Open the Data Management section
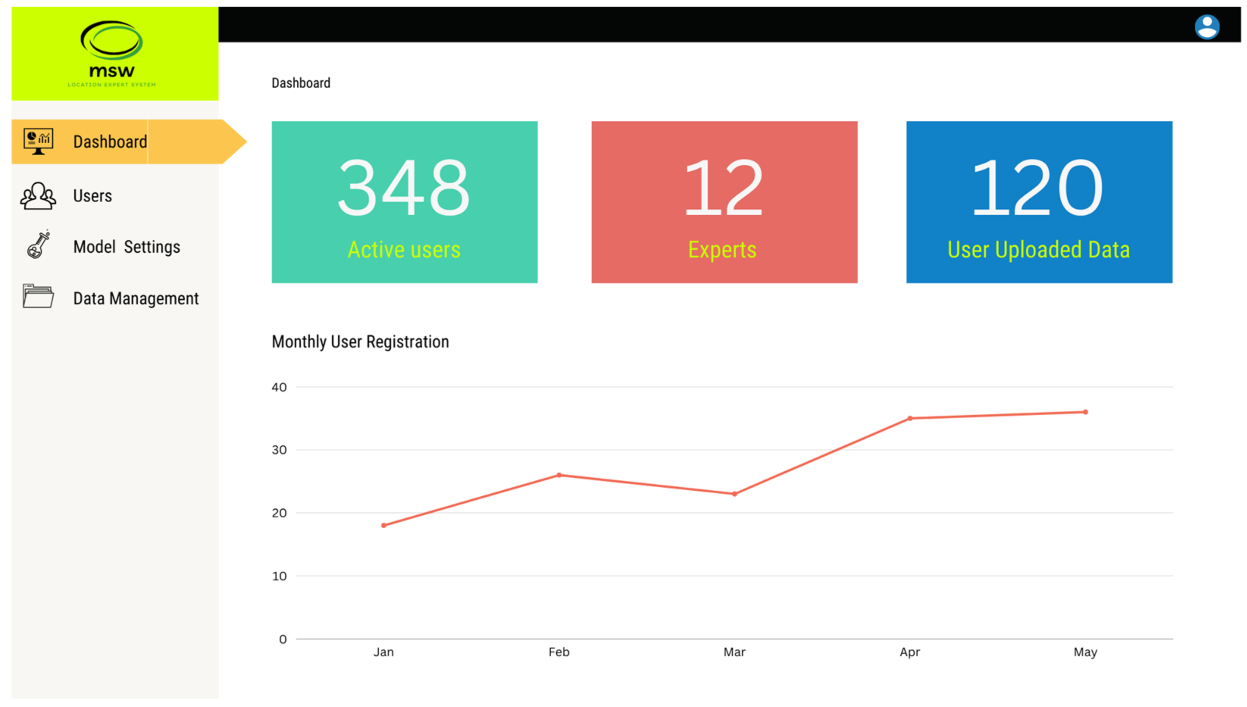1247x707 pixels. tap(136, 298)
